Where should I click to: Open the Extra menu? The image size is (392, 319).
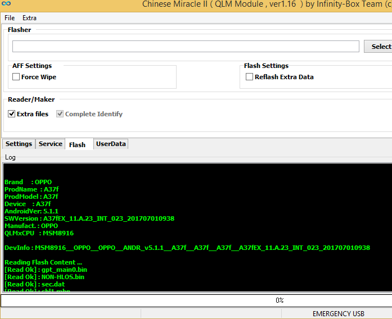(29, 18)
